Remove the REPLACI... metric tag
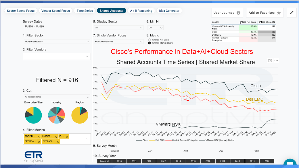Image resolution: width=299 pixels, height=168 pixels. click(58, 142)
